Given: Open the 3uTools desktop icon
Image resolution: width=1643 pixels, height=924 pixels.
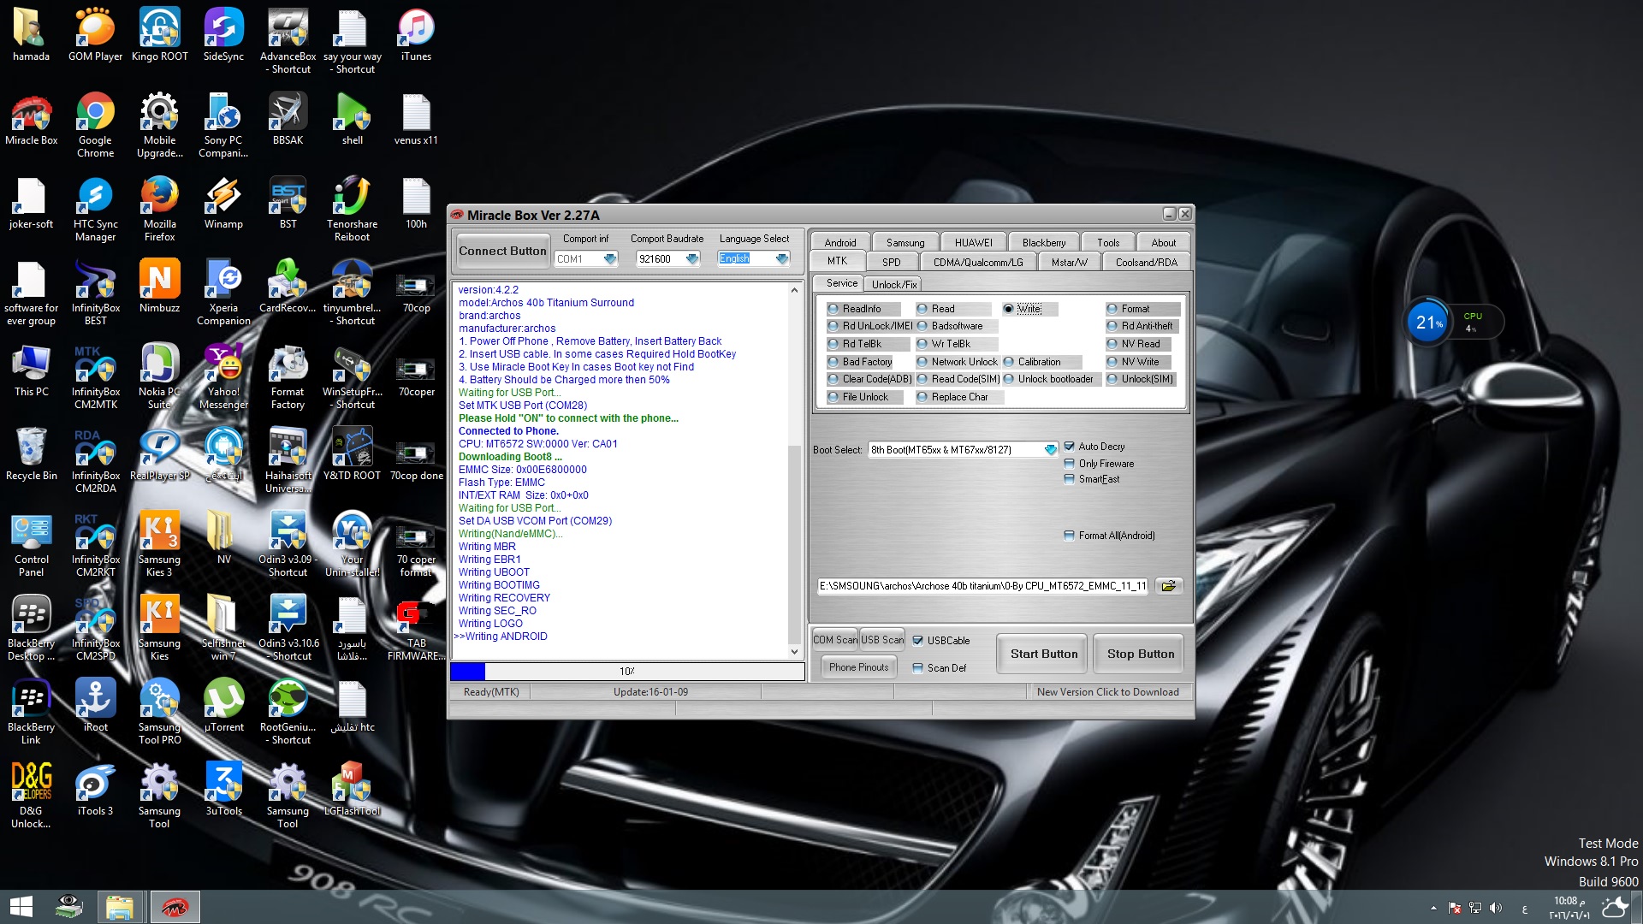Looking at the screenshot, I should tap(223, 791).
